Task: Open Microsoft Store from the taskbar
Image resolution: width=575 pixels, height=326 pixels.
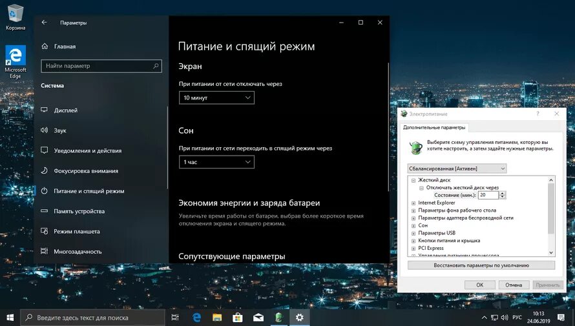Action: tap(238, 318)
